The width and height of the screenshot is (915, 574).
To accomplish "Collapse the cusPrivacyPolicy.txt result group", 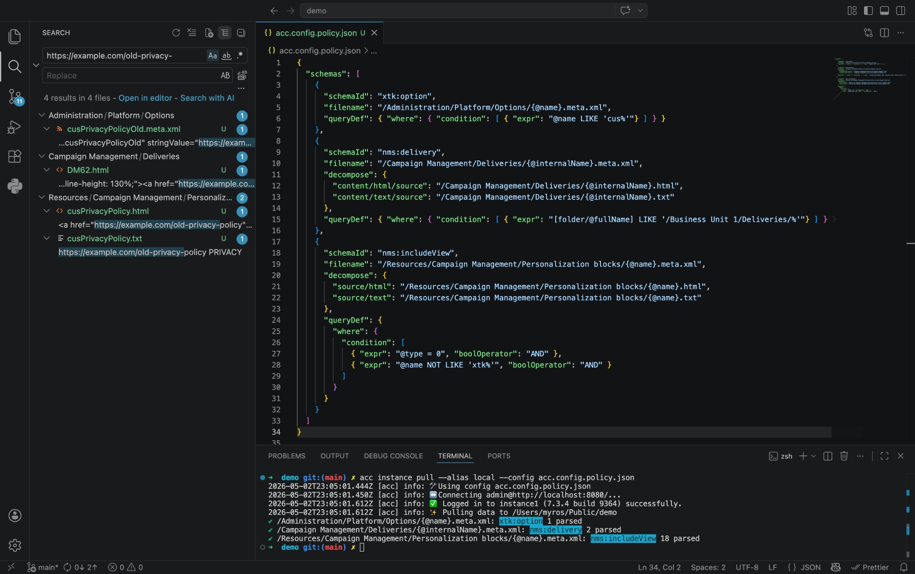I will click(x=47, y=238).
